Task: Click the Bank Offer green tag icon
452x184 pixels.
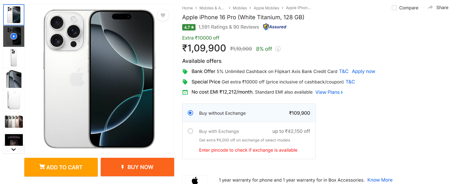Action: pos(185,72)
